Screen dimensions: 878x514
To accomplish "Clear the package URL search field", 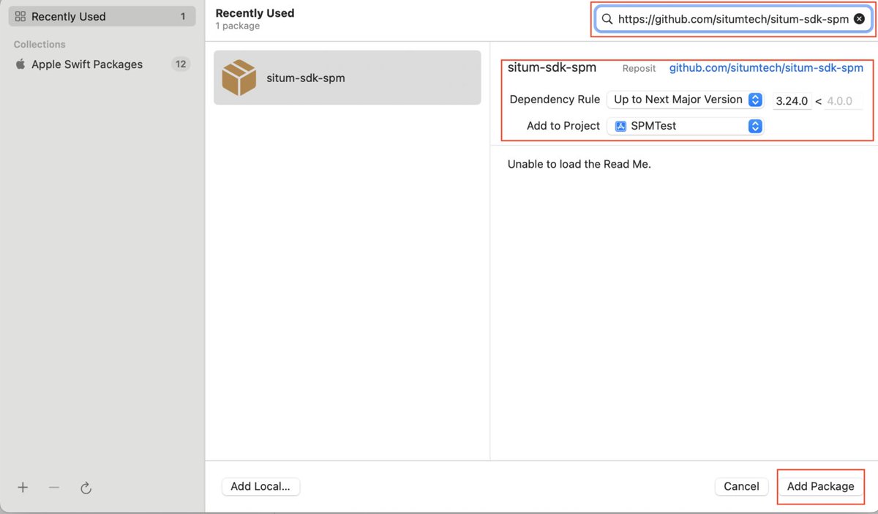I will [x=859, y=20].
